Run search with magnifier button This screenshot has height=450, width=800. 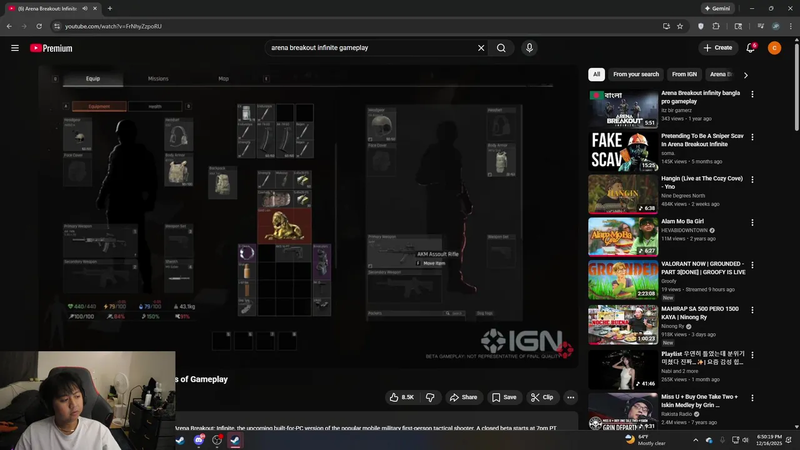coord(501,48)
